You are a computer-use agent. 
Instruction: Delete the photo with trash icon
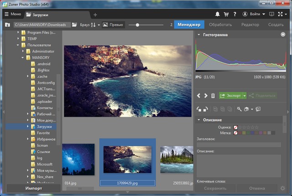pos(213,96)
